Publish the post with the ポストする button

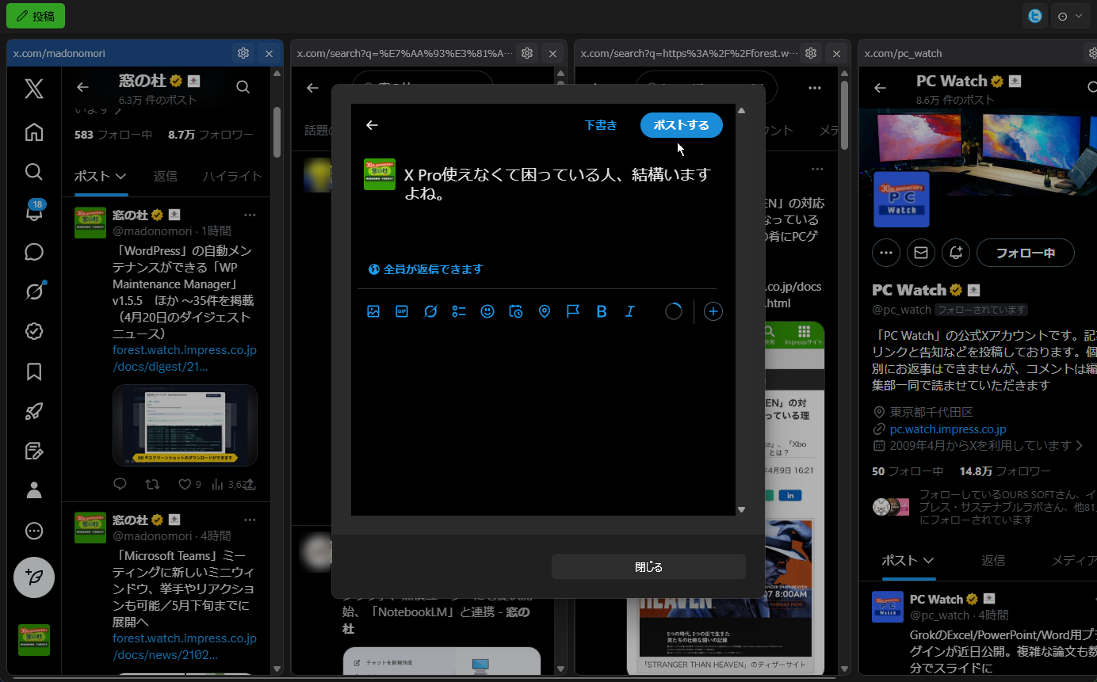pos(681,124)
